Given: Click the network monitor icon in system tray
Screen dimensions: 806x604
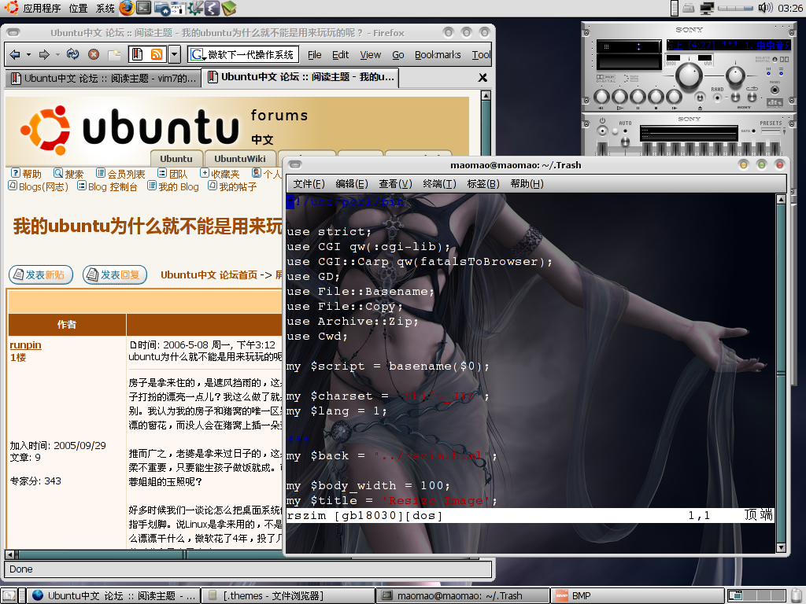Looking at the screenshot, I should 707,8.
